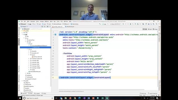Open the Navigate menu

coord(33,21)
